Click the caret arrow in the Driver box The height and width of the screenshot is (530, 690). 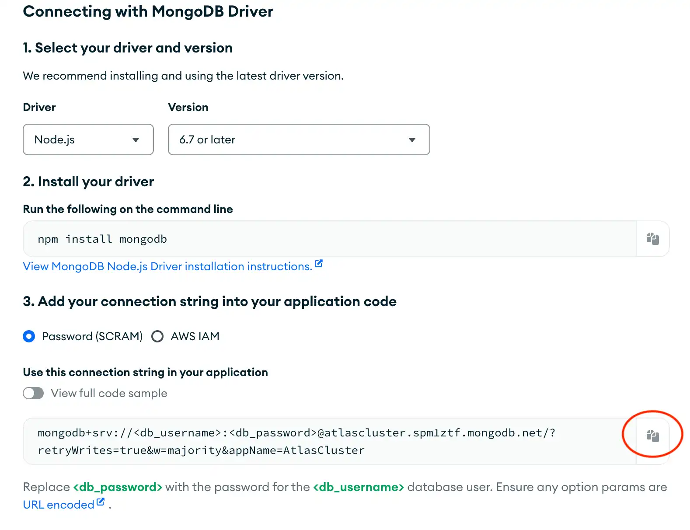tap(136, 140)
